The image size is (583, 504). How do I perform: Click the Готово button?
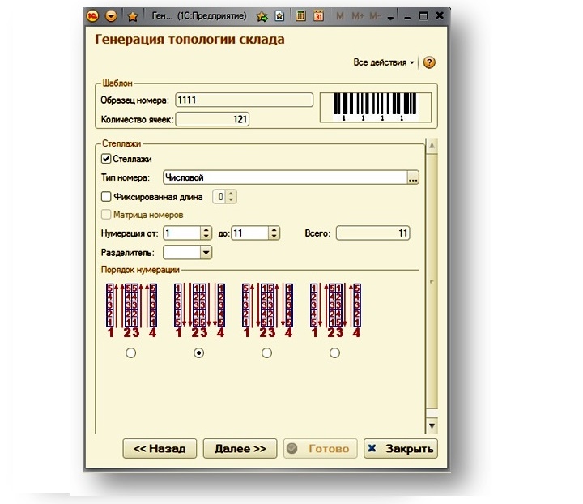[320, 449]
